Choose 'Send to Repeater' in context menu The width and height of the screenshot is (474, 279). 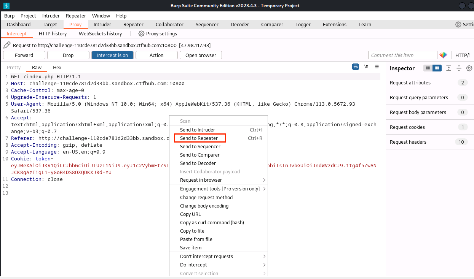219,138
